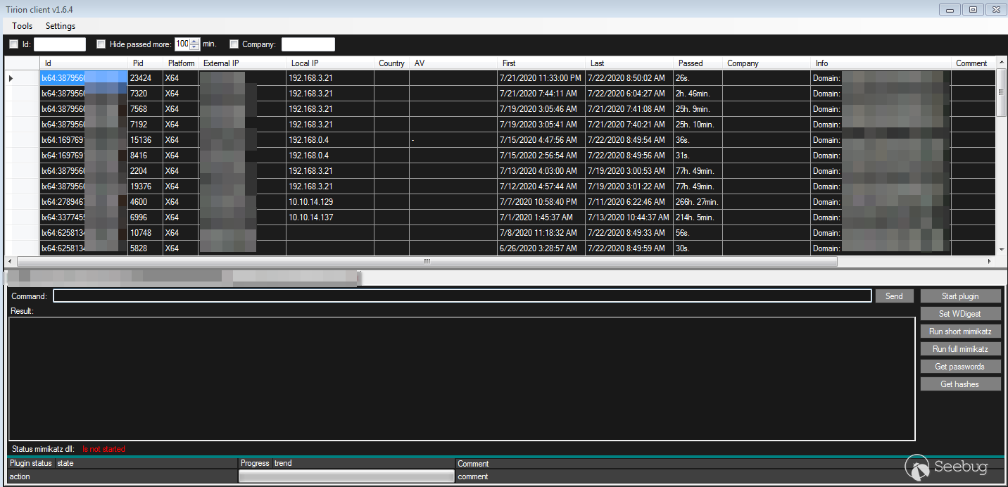This screenshot has height=487, width=1008.
Task: Focus the Company filter text box
Action: (308, 44)
